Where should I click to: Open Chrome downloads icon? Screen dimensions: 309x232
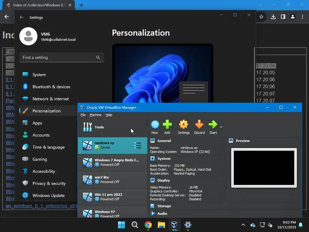tap(273, 17)
